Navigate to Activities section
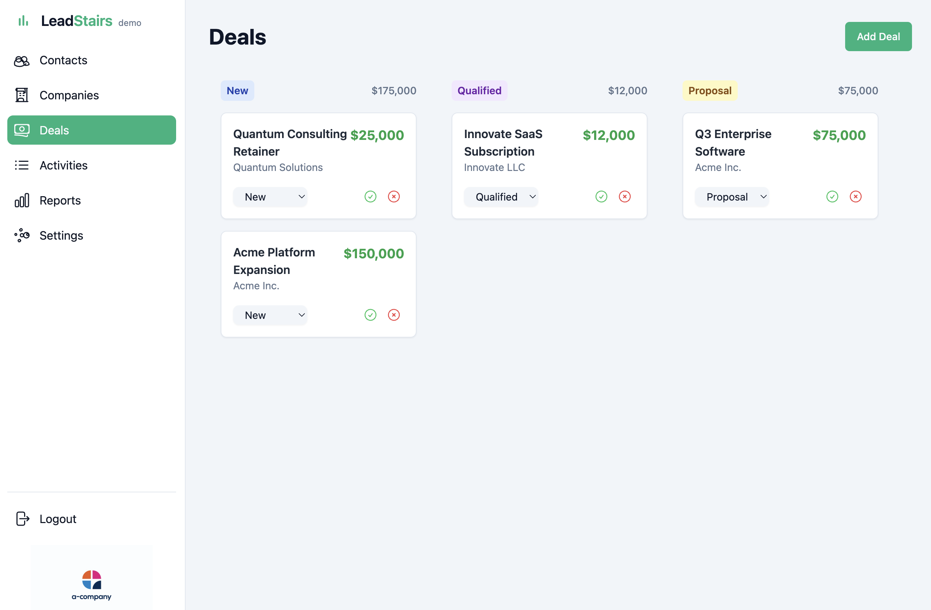Image resolution: width=931 pixels, height=610 pixels. tap(63, 165)
